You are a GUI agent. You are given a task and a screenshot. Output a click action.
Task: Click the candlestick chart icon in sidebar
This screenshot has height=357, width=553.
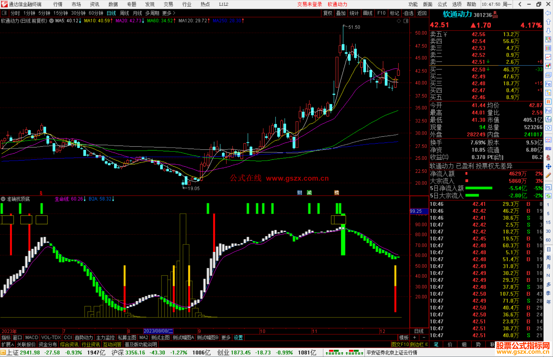[x=548, y=66]
